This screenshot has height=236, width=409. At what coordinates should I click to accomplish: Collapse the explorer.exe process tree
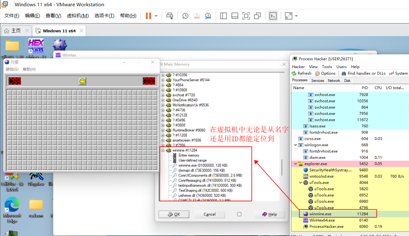click(x=296, y=164)
